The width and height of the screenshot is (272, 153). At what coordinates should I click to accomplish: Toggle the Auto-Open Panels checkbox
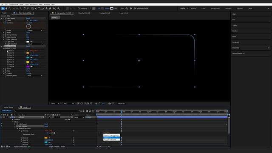(x=135, y=8)
